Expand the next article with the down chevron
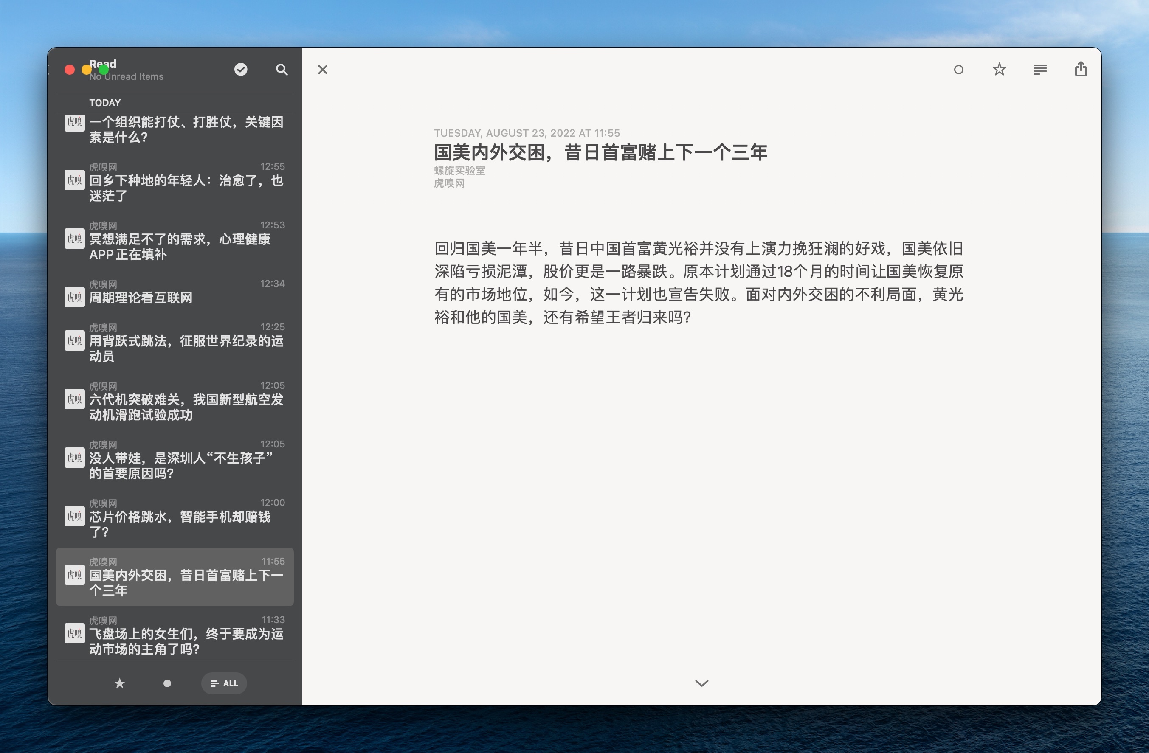This screenshot has height=753, width=1149. (x=701, y=683)
